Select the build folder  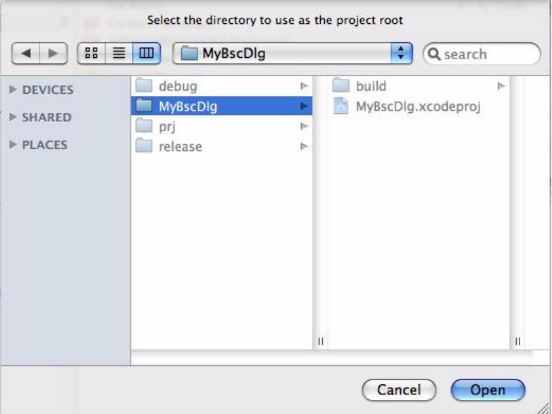419,86
